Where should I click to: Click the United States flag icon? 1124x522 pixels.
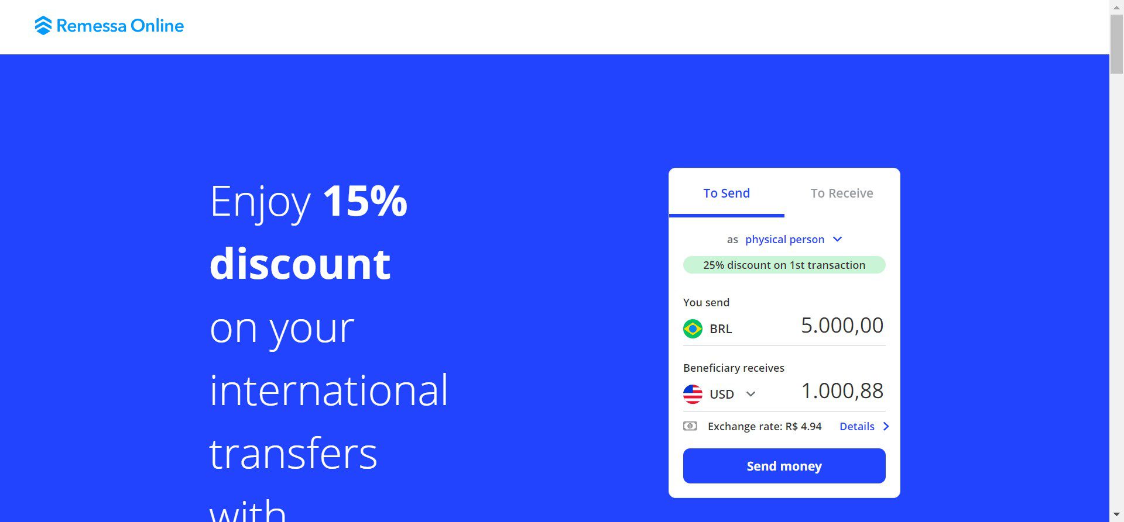coord(693,394)
